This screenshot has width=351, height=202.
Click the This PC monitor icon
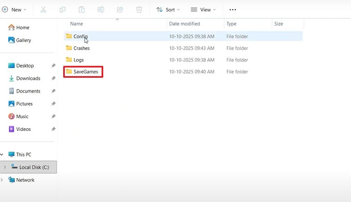click(11, 154)
